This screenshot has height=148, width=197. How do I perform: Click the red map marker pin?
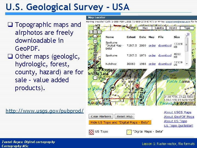click(137, 86)
